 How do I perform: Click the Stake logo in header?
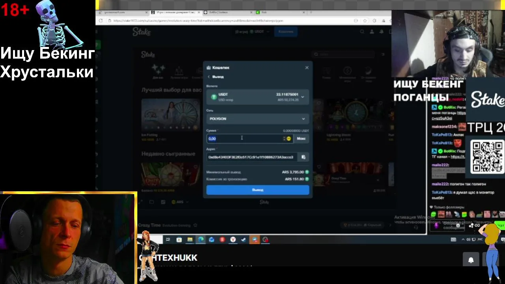pos(142,32)
